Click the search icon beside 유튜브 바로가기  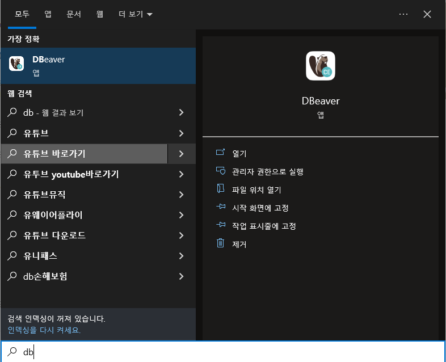point(12,154)
